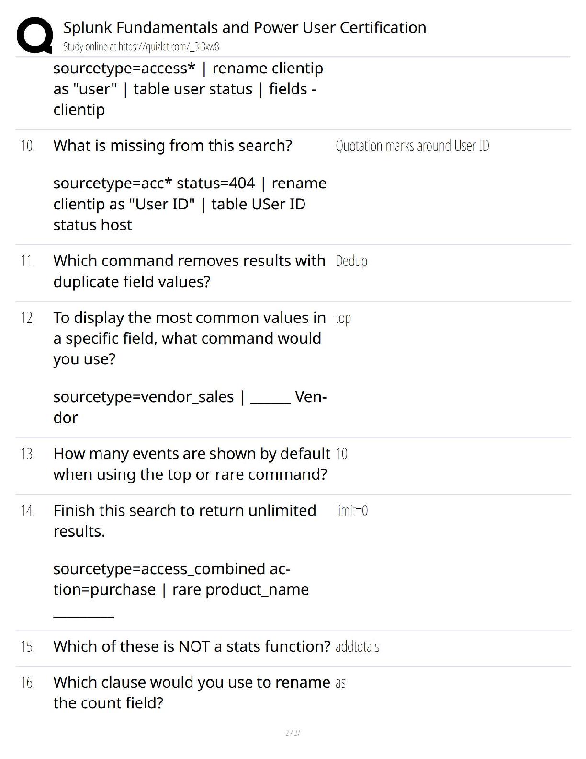Click the answer 'Quotation marks around User ID'
This screenshot has height=759, width=586.
(412, 146)
